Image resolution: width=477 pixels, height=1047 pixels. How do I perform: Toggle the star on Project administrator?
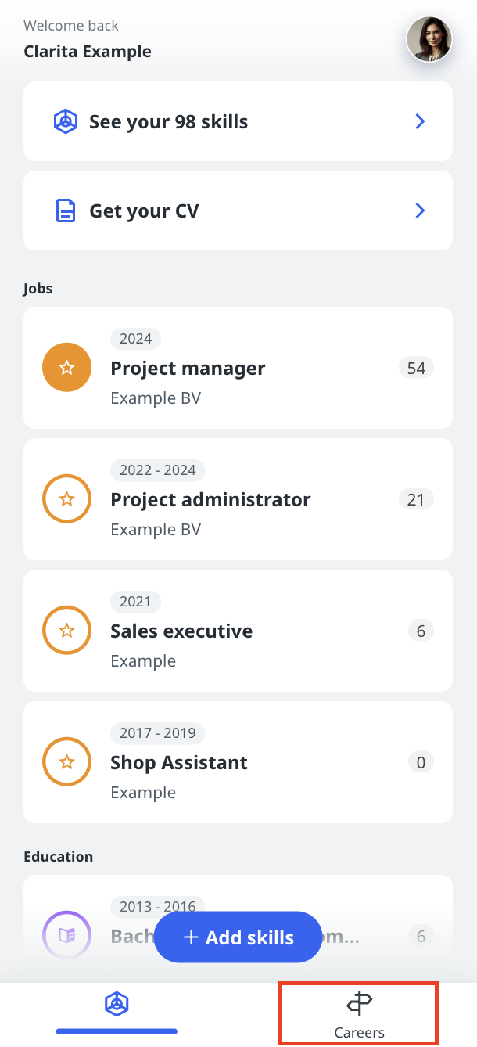(x=66, y=498)
